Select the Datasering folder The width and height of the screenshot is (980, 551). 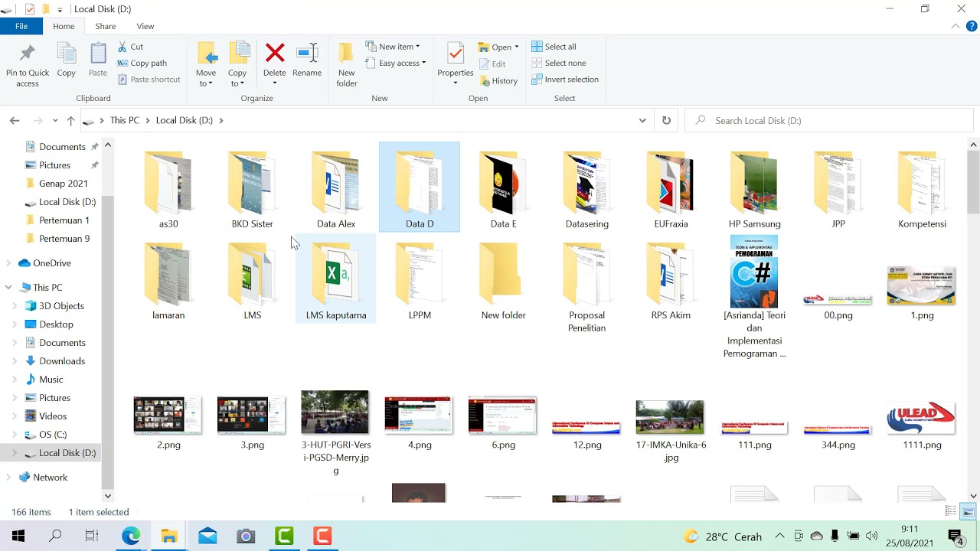coord(587,188)
